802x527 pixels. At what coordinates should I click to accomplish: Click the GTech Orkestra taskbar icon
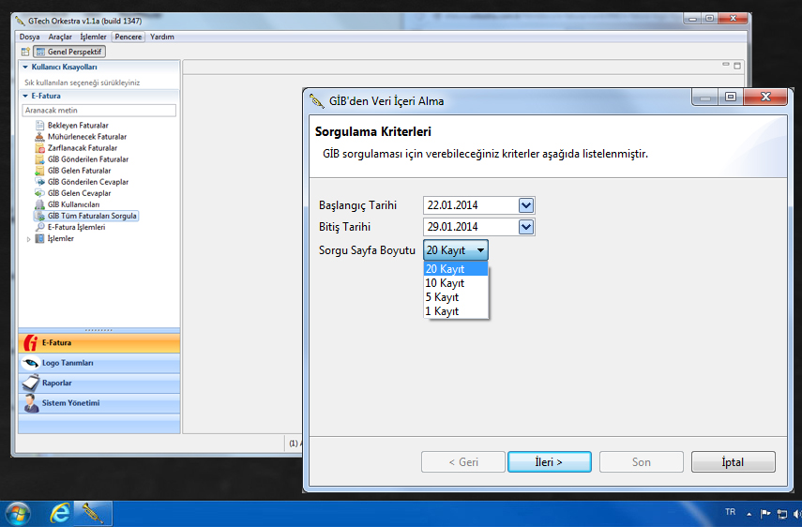[93, 513]
